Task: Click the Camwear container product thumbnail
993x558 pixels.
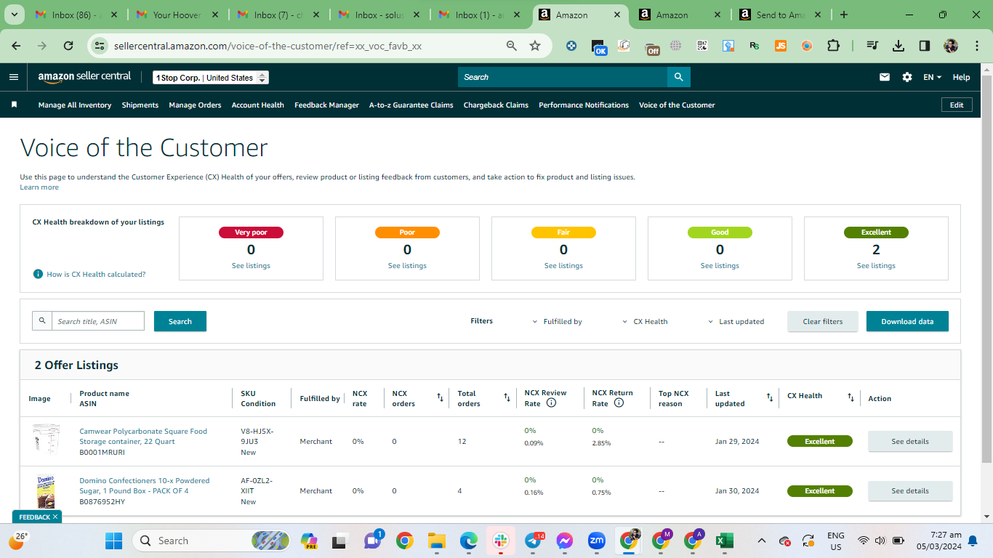Action: (x=46, y=441)
